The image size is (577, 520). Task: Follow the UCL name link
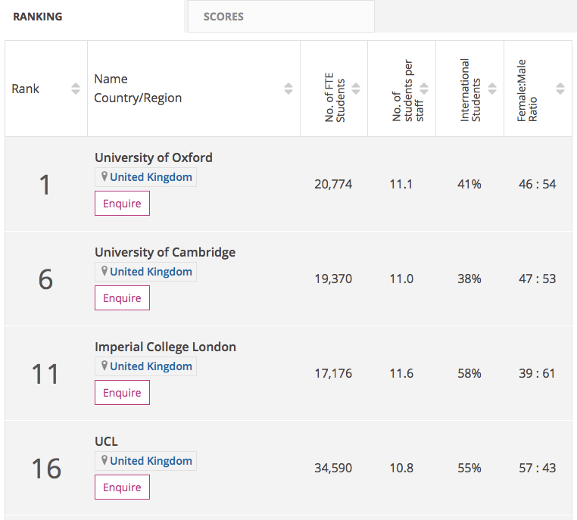coord(107,441)
